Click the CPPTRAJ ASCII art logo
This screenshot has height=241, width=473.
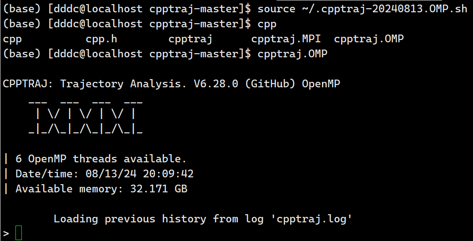click(x=86, y=117)
